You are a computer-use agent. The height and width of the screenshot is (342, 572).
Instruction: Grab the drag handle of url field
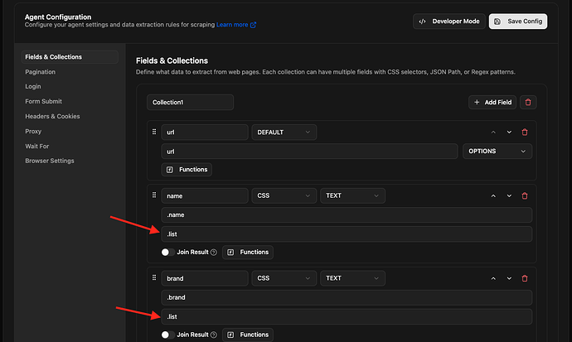click(x=154, y=132)
